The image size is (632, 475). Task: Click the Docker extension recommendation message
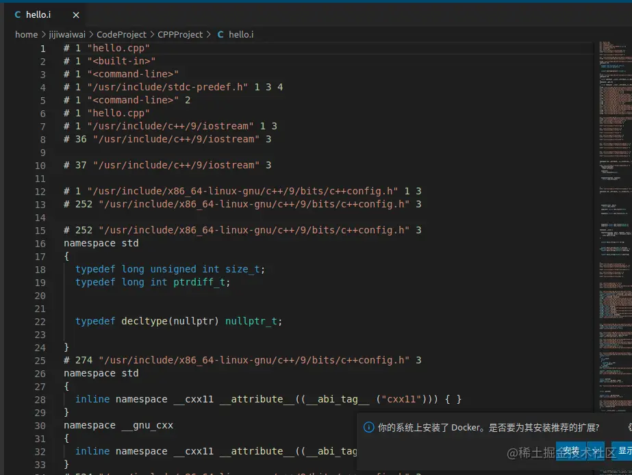click(488, 428)
